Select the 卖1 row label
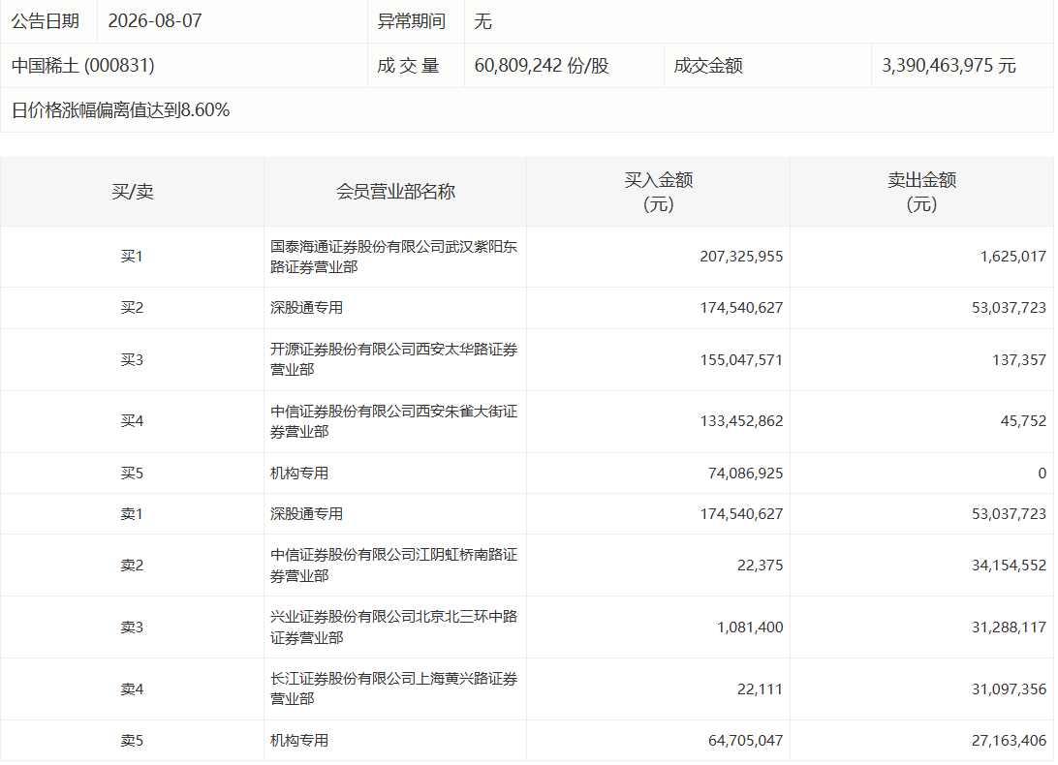Image resolution: width=1058 pixels, height=765 pixels. 132,514
